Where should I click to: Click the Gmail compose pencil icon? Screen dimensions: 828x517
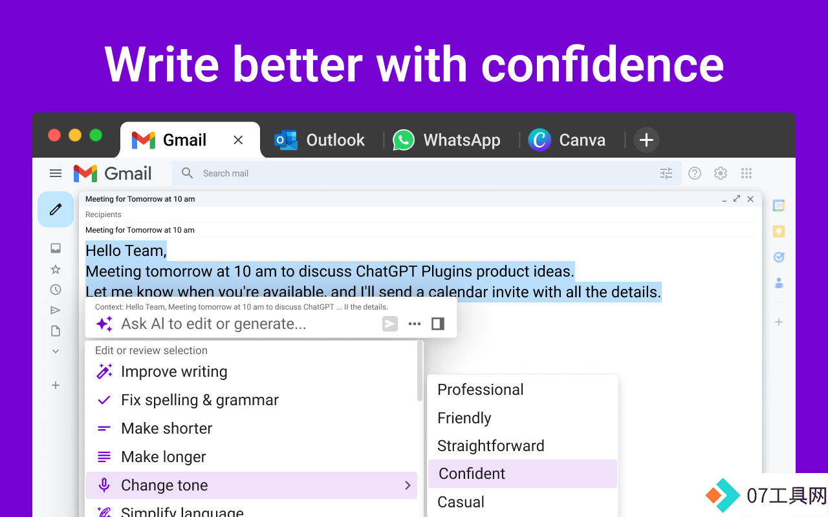click(56, 209)
